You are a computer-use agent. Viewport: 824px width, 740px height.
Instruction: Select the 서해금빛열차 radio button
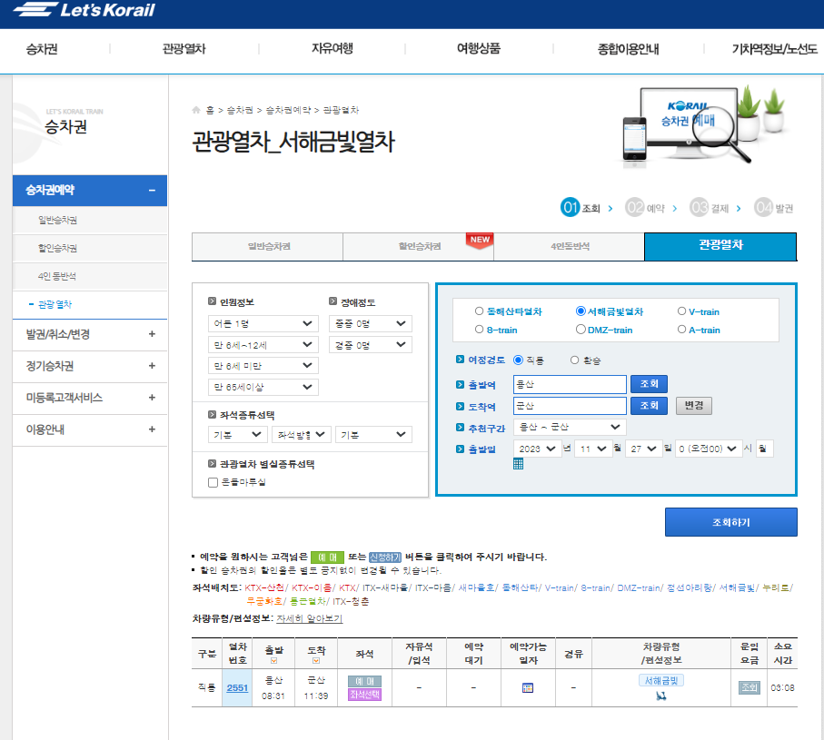[581, 311]
